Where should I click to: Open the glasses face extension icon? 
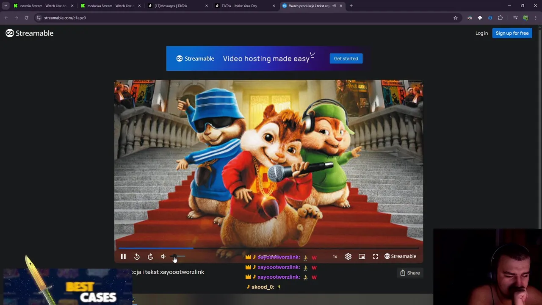pyautogui.click(x=470, y=18)
